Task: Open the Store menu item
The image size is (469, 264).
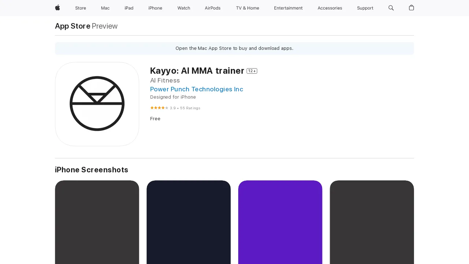Action: pos(81,8)
